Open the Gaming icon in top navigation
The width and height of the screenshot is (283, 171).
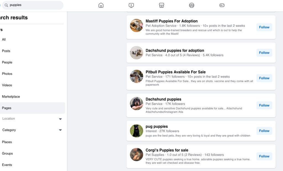point(222,5)
